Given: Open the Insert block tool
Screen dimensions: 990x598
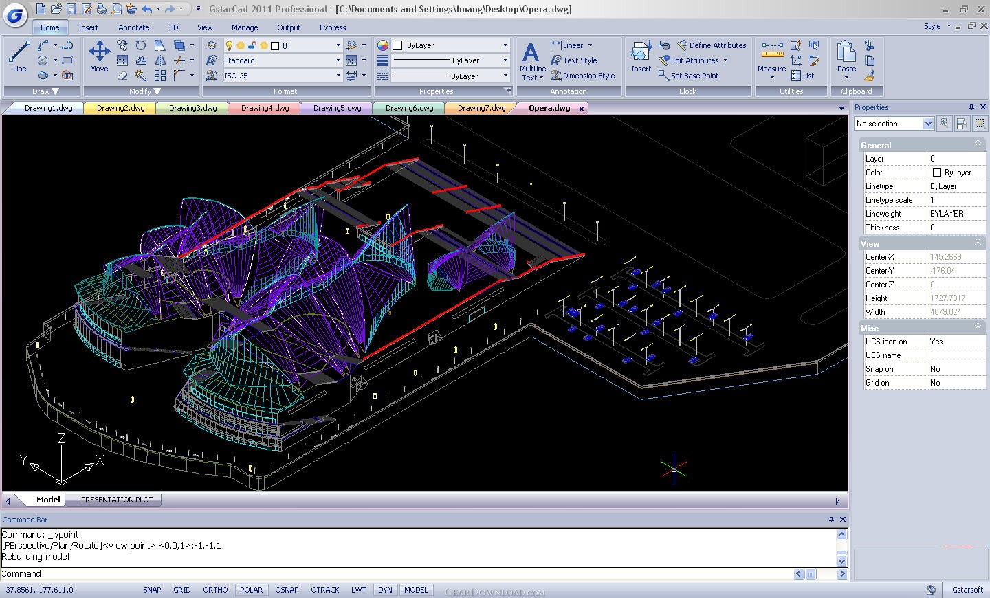Looking at the screenshot, I should (x=641, y=56).
